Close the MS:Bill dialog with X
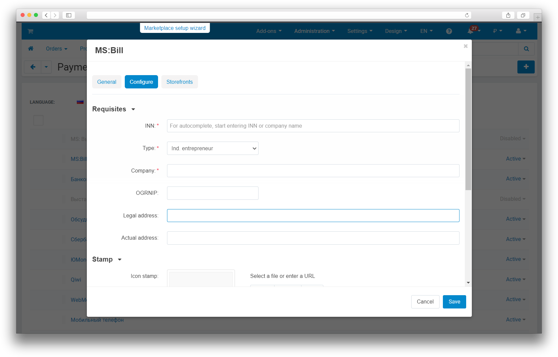558x357 pixels. coord(465,46)
